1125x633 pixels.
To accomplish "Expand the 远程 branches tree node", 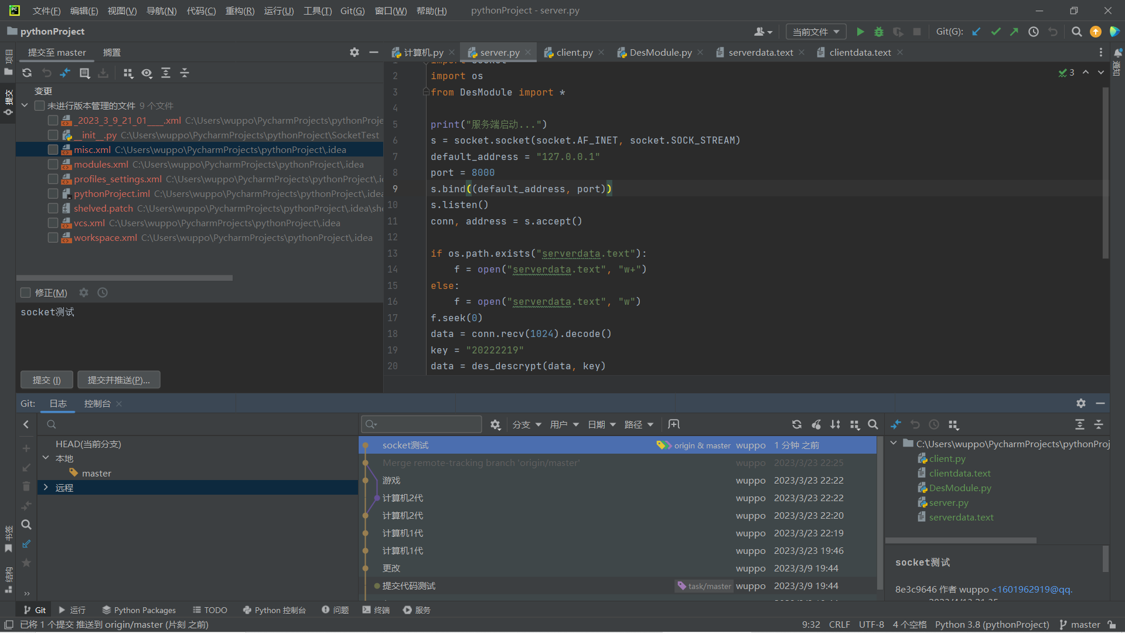I will [46, 488].
